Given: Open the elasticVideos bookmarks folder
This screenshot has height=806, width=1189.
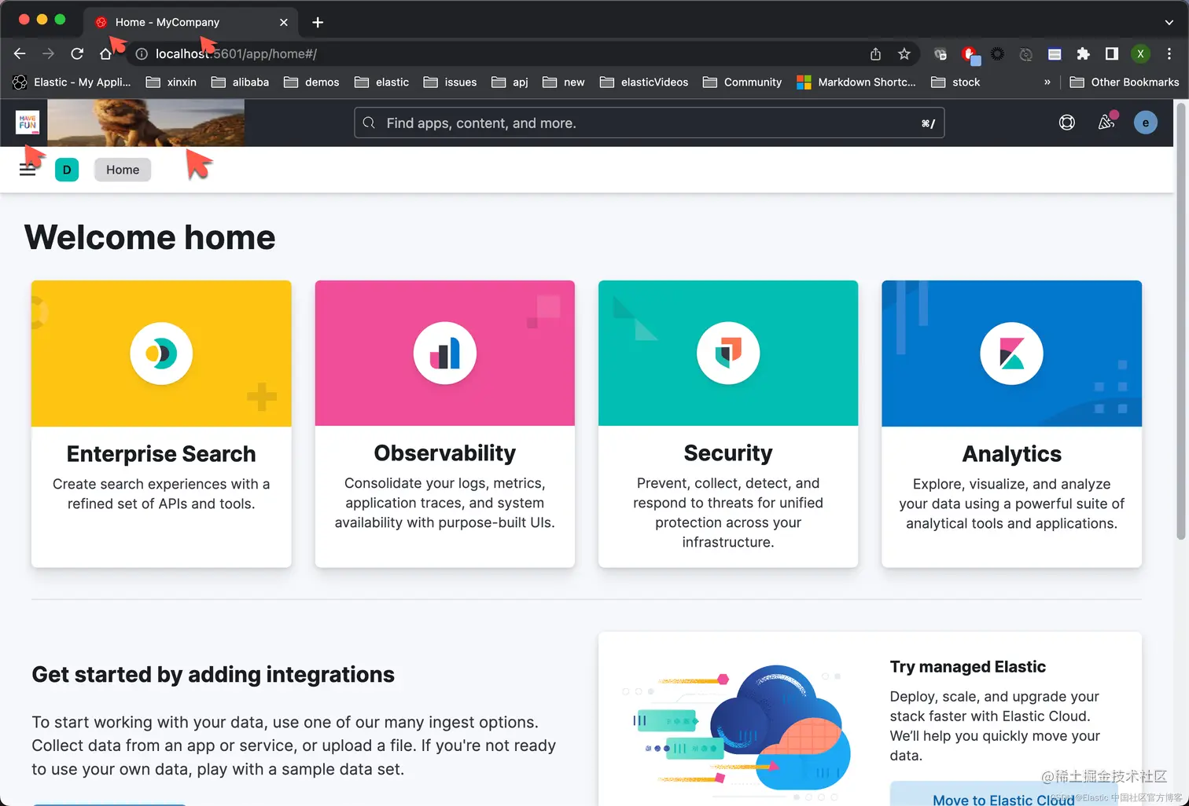Looking at the screenshot, I should click(644, 82).
